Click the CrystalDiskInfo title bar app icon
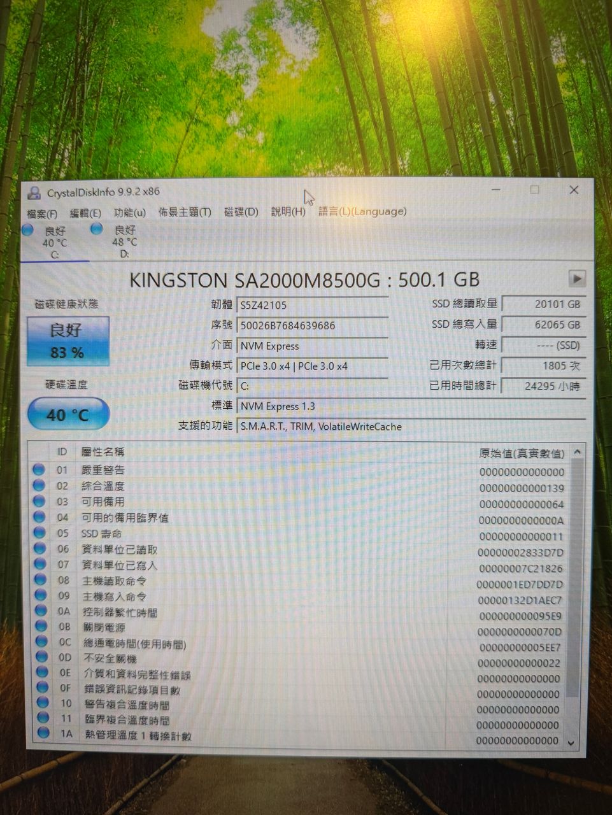Viewport: 612px width, 815px height. [34, 193]
